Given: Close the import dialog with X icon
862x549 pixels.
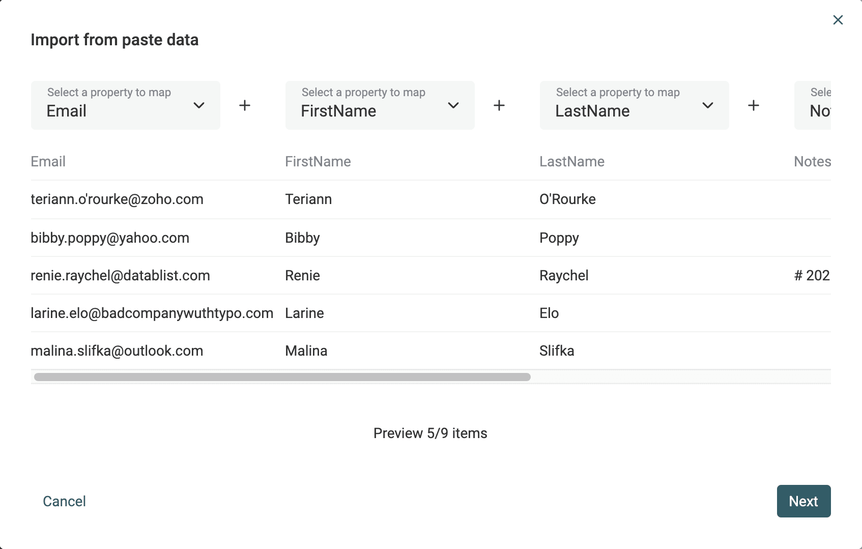Looking at the screenshot, I should click(x=838, y=20).
